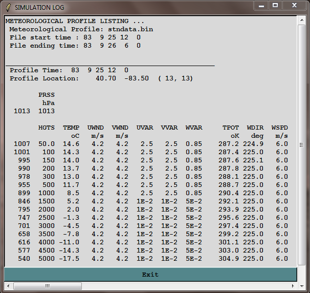Minimize the Simulation Log window
This screenshot has width=310, height=293.
(261, 6)
